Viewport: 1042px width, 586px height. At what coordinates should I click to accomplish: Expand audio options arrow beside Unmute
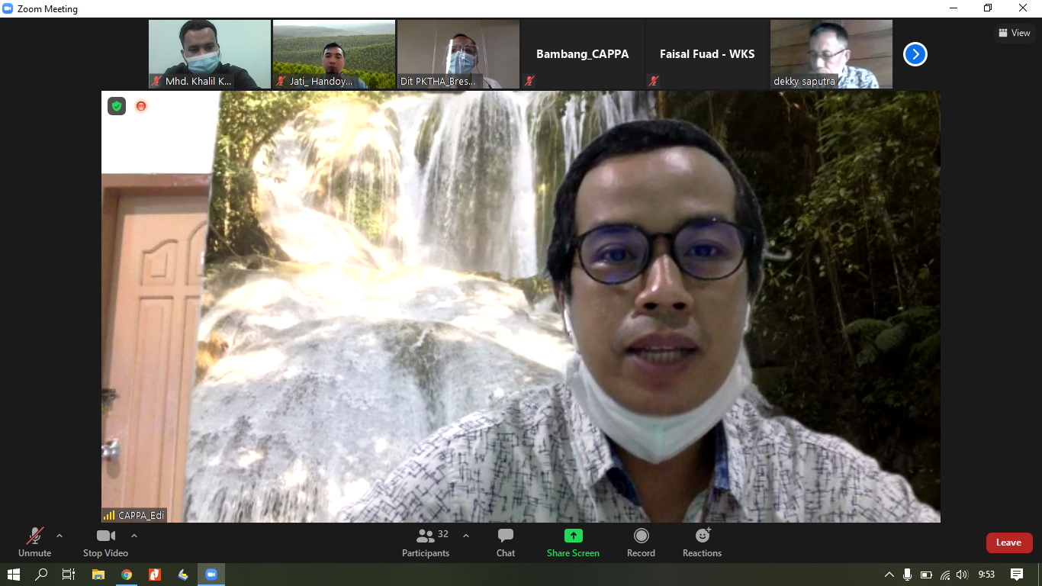[x=59, y=536]
